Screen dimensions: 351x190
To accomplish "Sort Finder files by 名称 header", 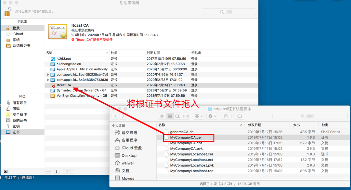I will tap(201, 125).
